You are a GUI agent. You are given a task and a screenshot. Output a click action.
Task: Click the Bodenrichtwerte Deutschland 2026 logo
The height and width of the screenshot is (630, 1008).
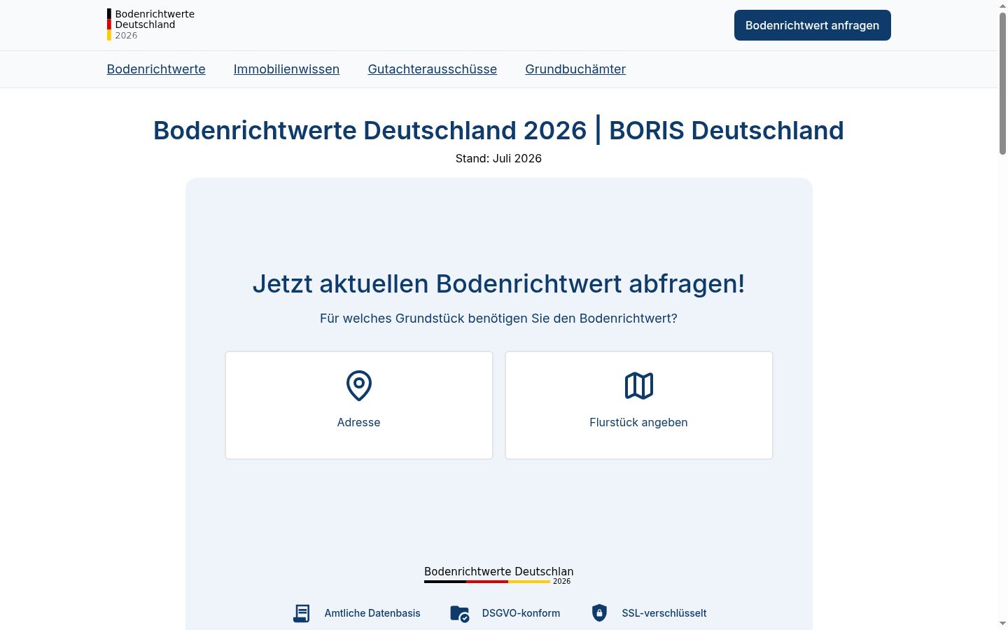tap(150, 24)
